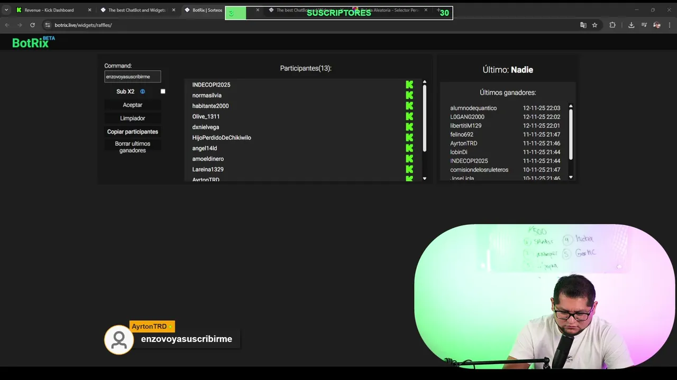Click the participants list scroll-up arrow
The width and height of the screenshot is (677, 380).
[x=424, y=82]
